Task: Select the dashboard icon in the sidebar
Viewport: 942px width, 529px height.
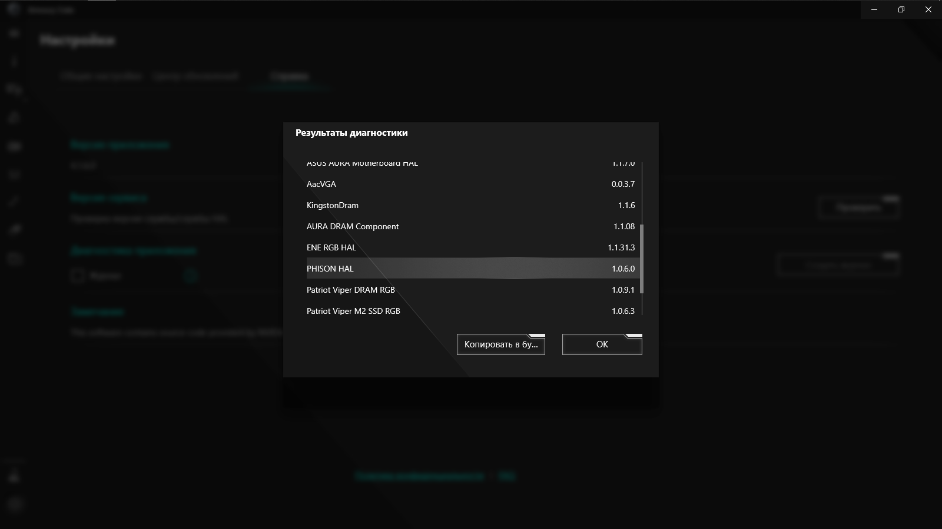Action: pos(13,33)
